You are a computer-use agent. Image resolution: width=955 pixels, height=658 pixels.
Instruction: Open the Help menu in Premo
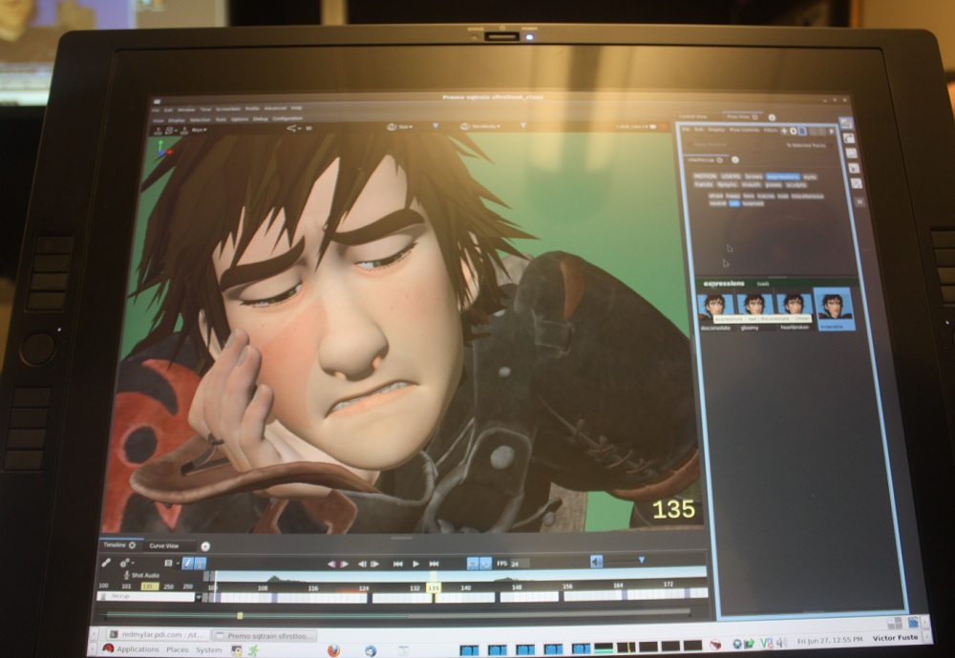tap(297, 109)
